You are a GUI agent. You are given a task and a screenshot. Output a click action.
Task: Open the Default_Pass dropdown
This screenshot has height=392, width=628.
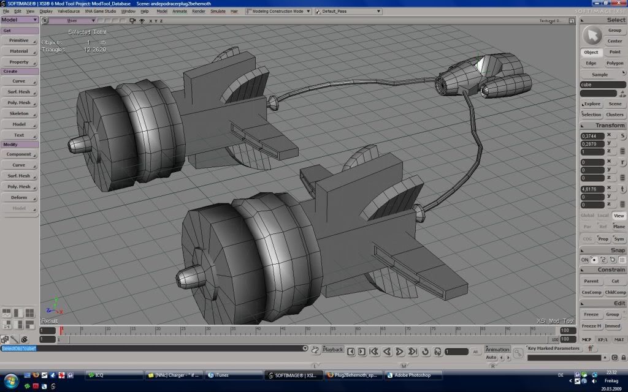[348, 11]
